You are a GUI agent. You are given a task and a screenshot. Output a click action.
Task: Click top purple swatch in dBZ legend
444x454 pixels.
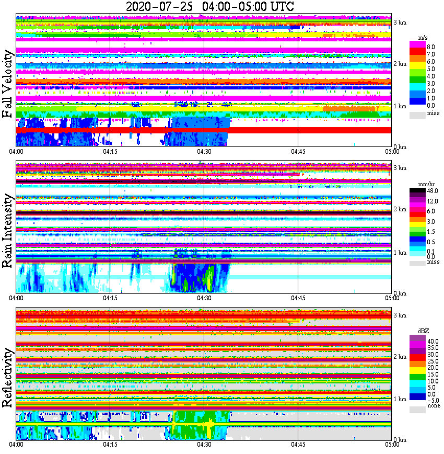click(x=417, y=338)
